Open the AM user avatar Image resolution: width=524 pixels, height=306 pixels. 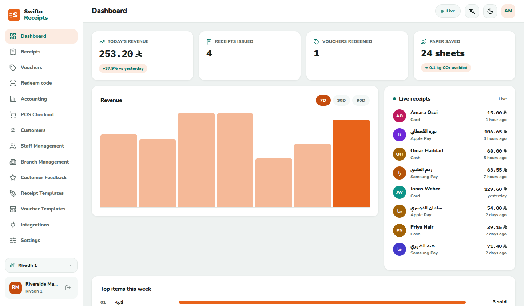coord(508,11)
